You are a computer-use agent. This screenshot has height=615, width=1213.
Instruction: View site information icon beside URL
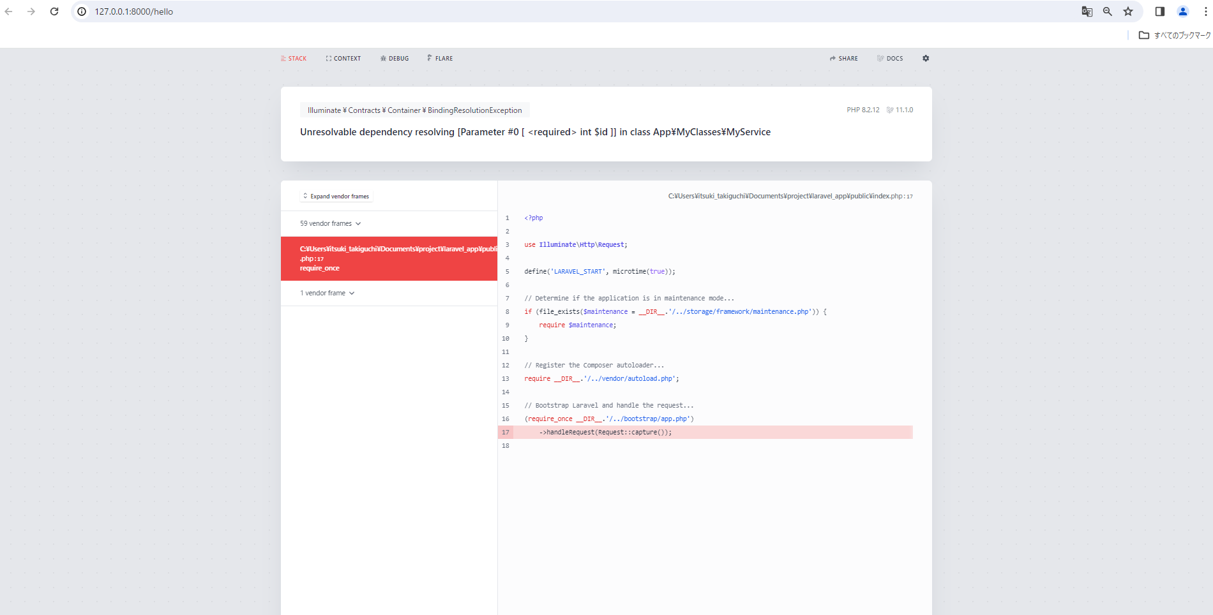coord(82,11)
